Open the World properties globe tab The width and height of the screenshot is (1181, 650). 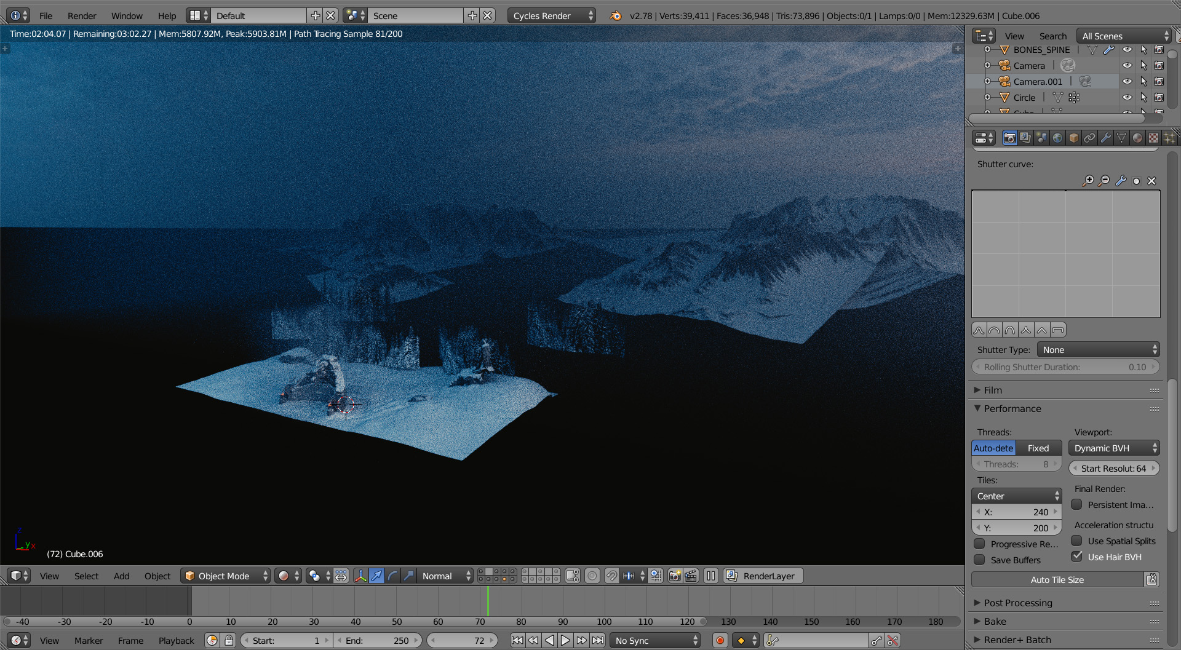click(1057, 138)
